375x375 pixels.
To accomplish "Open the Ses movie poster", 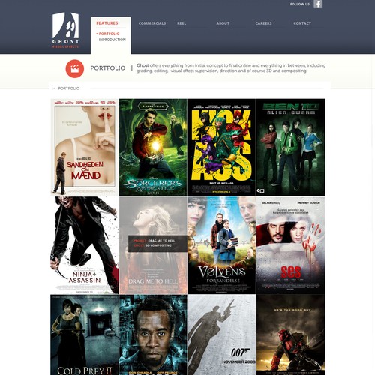I will (291, 245).
